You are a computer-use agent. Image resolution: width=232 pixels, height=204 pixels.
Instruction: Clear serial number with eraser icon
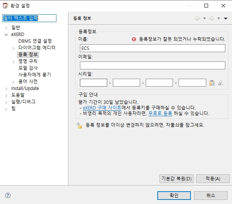220,83
